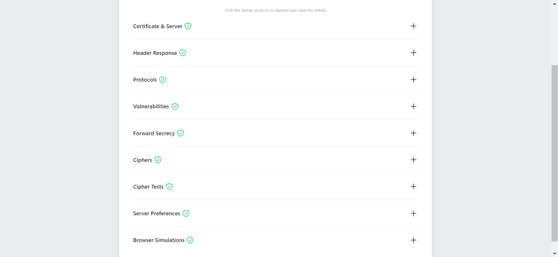Open the Browser Simulations details
The width and height of the screenshot is (558, 257).
click(413, 240)
